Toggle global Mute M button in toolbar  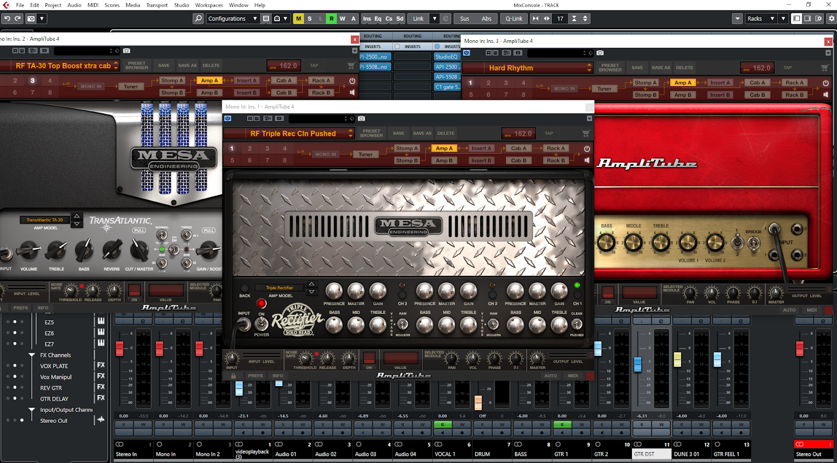point(298,18)
